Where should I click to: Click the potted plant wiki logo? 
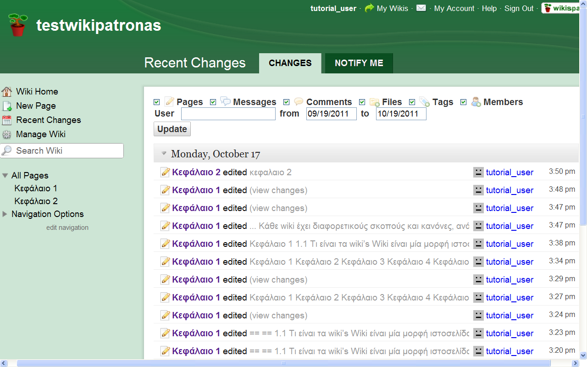click(18, 25)
